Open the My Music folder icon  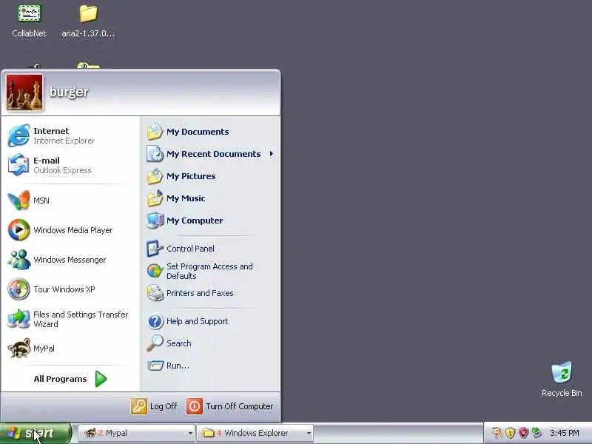point(155,198)
